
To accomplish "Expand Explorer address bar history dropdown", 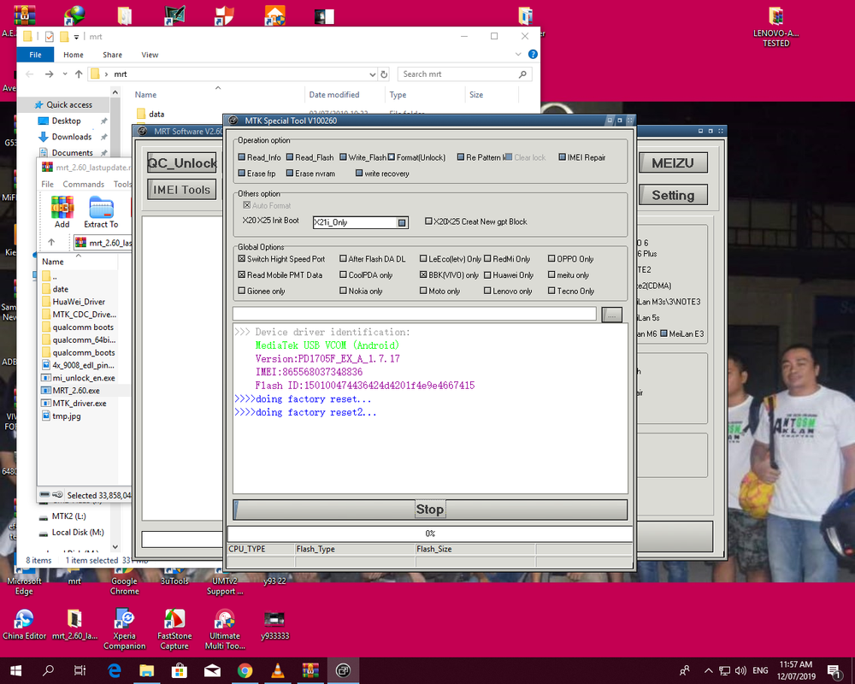I will click(x=373, y=74).
